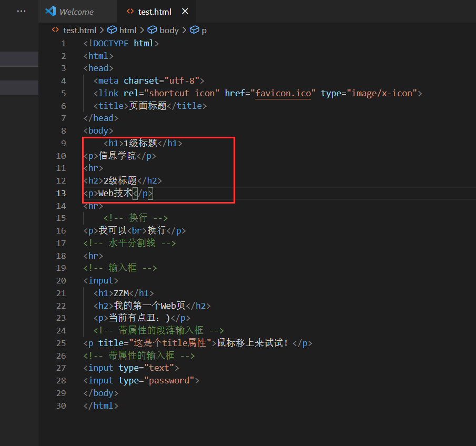476x446 pixels.
Task: Close the test.html tab
Action: (x=185, y=11)
